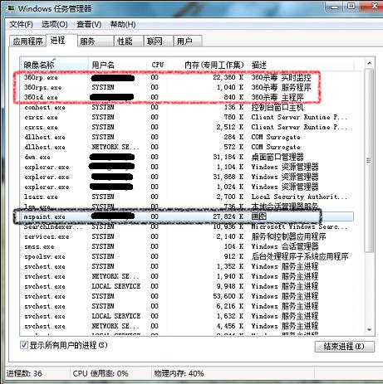Image resolution: width=383 pixels, height=384 pixels.
Task: Click the Task Manager title bar icon
Action: [11, 8]
